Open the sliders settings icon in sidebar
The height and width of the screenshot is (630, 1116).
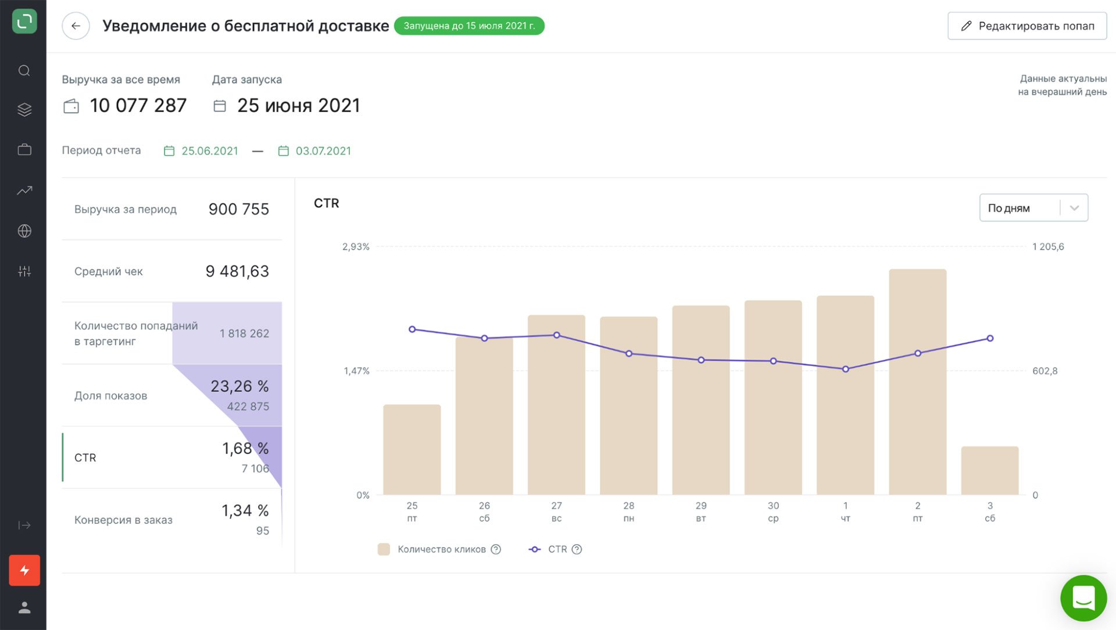24,271
